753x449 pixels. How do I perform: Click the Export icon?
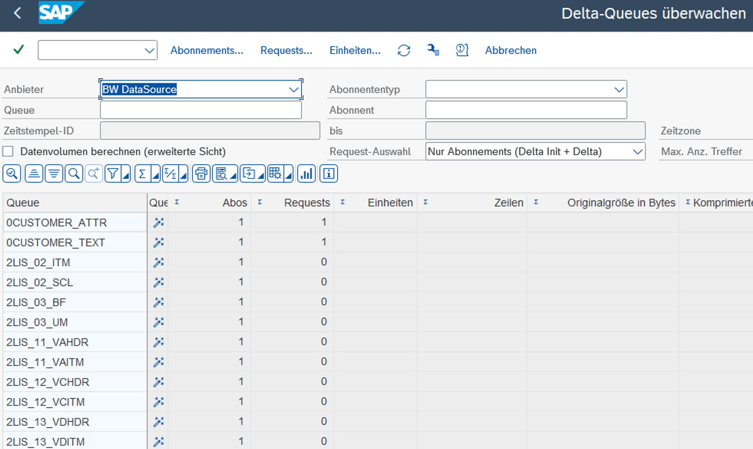249,174
